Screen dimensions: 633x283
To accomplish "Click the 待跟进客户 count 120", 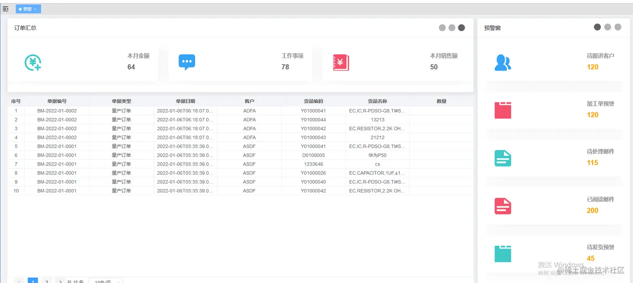I will click(592, 67).
